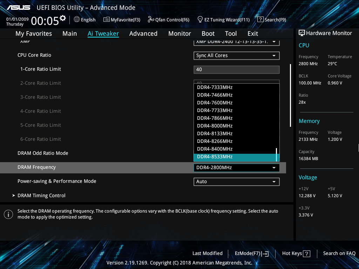359x269 pixels.
Task: Open Power-saving & Performance Mode dropdown
Action: click(237, 182)
